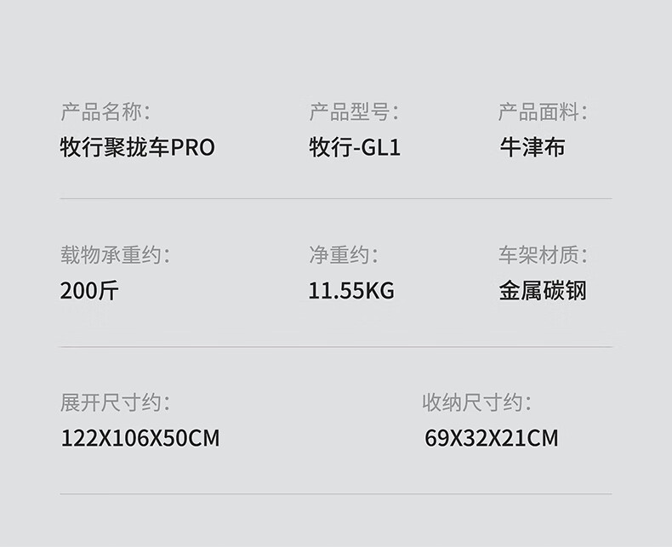The width and height of the screenshot is (672, 547).
Task: Click the 载物承重约 label
Action: point(115,254)
